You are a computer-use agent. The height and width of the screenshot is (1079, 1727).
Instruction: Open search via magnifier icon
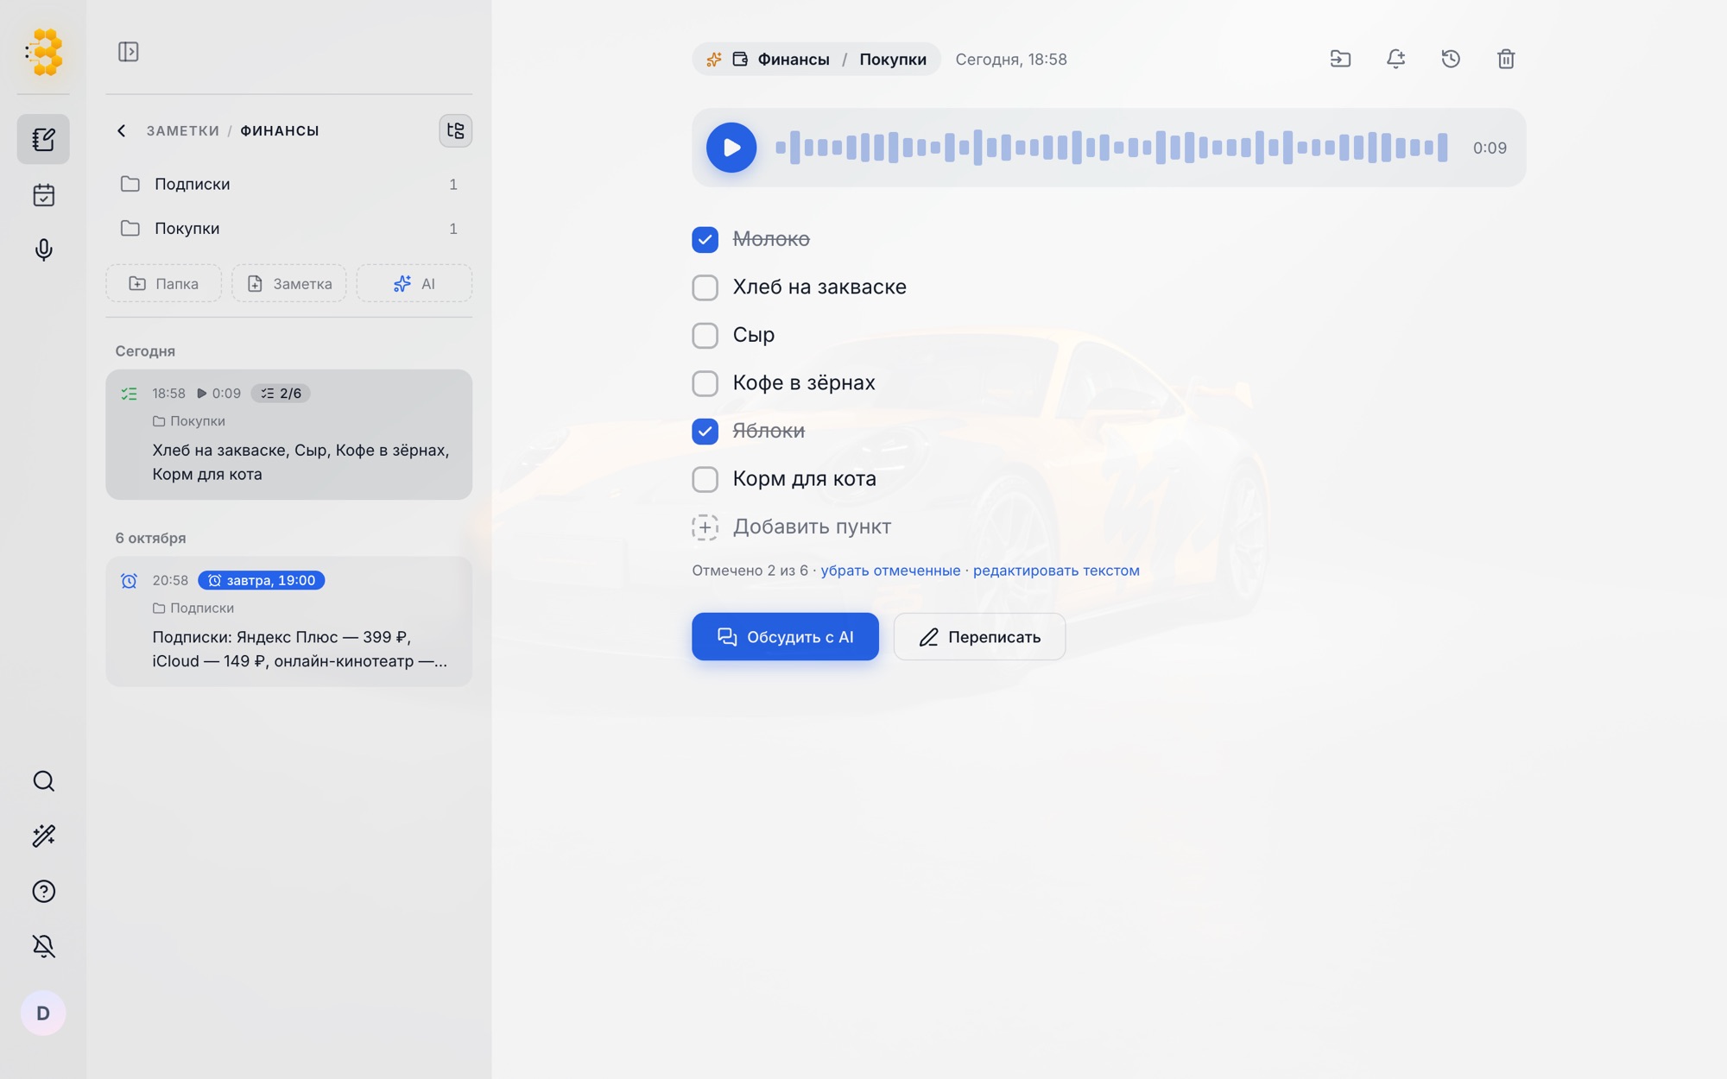(x=43, y=781)
